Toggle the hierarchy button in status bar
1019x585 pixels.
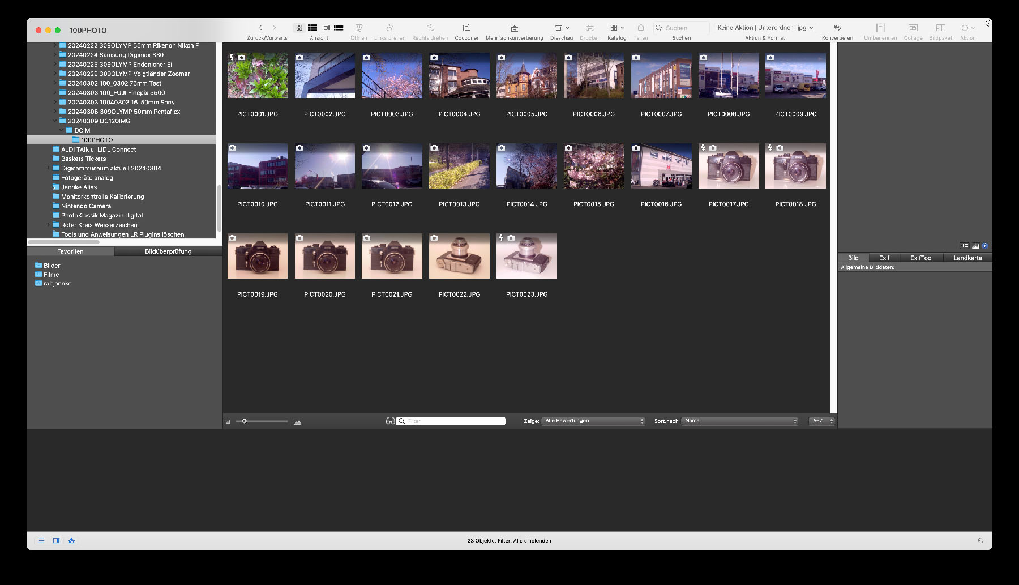point(71,540)
